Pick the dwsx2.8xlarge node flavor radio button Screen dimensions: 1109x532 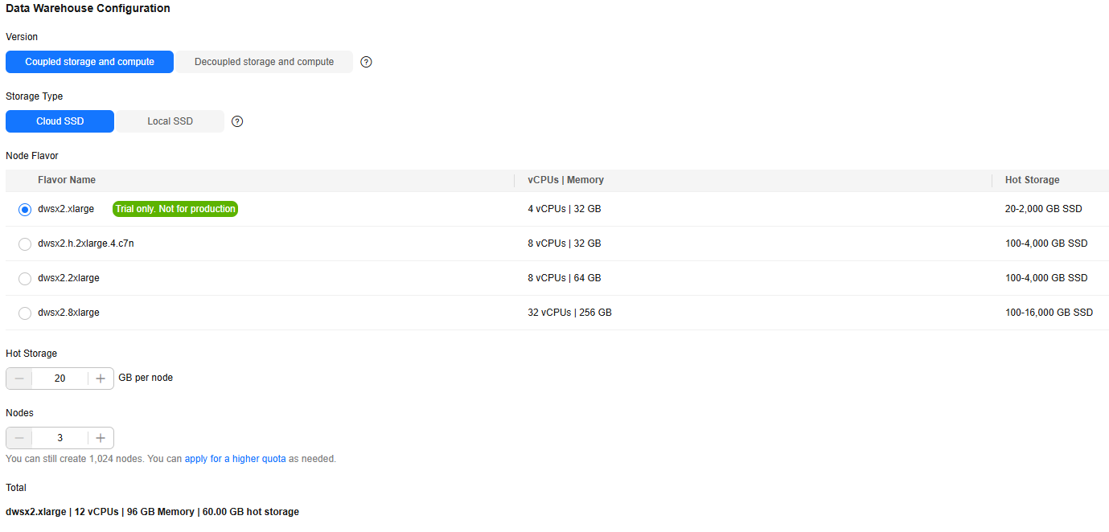(25, 313)
